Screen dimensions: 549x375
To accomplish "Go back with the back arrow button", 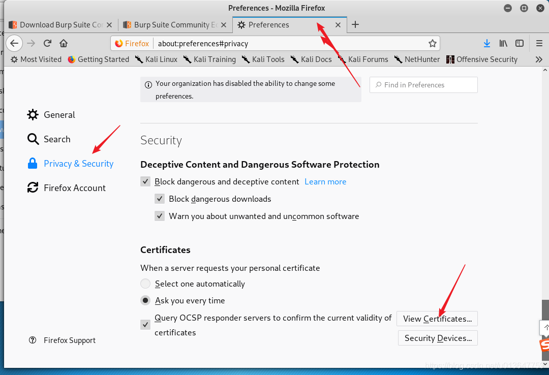I will tap(14, 43).
